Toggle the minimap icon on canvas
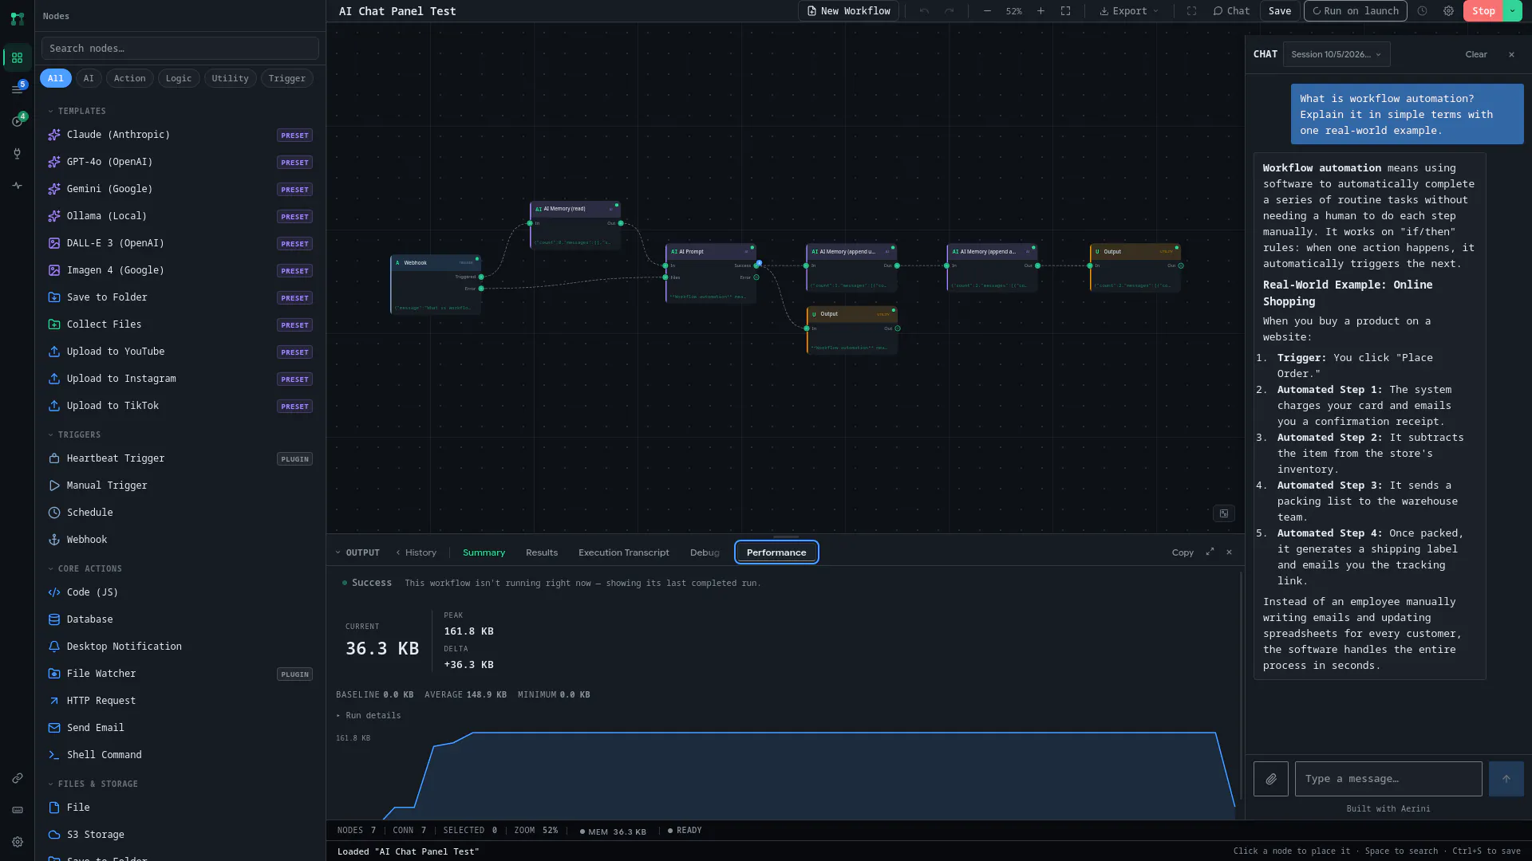The image size is (1532, 861). (x=1223, y=513)
